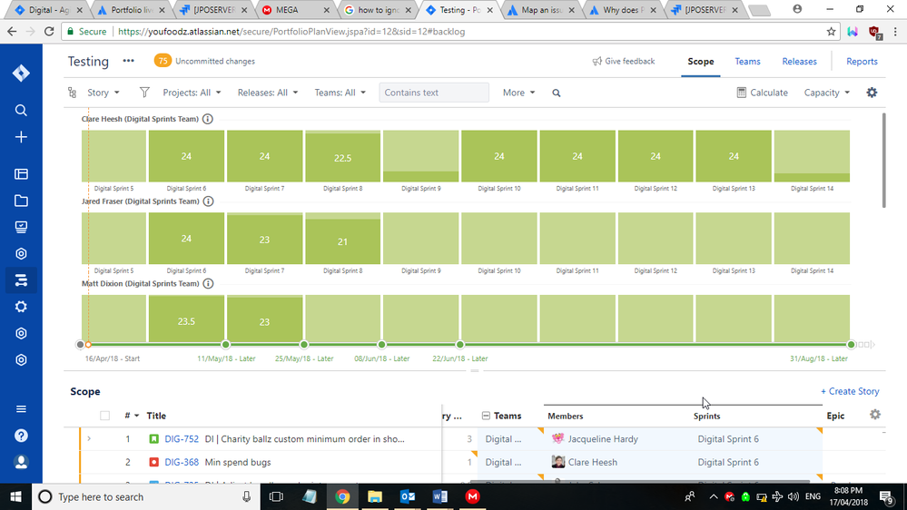Viewport: 907px width, 510px height.
Task: Open the user profile avatar in sidebar
Action: click(21, 462)
